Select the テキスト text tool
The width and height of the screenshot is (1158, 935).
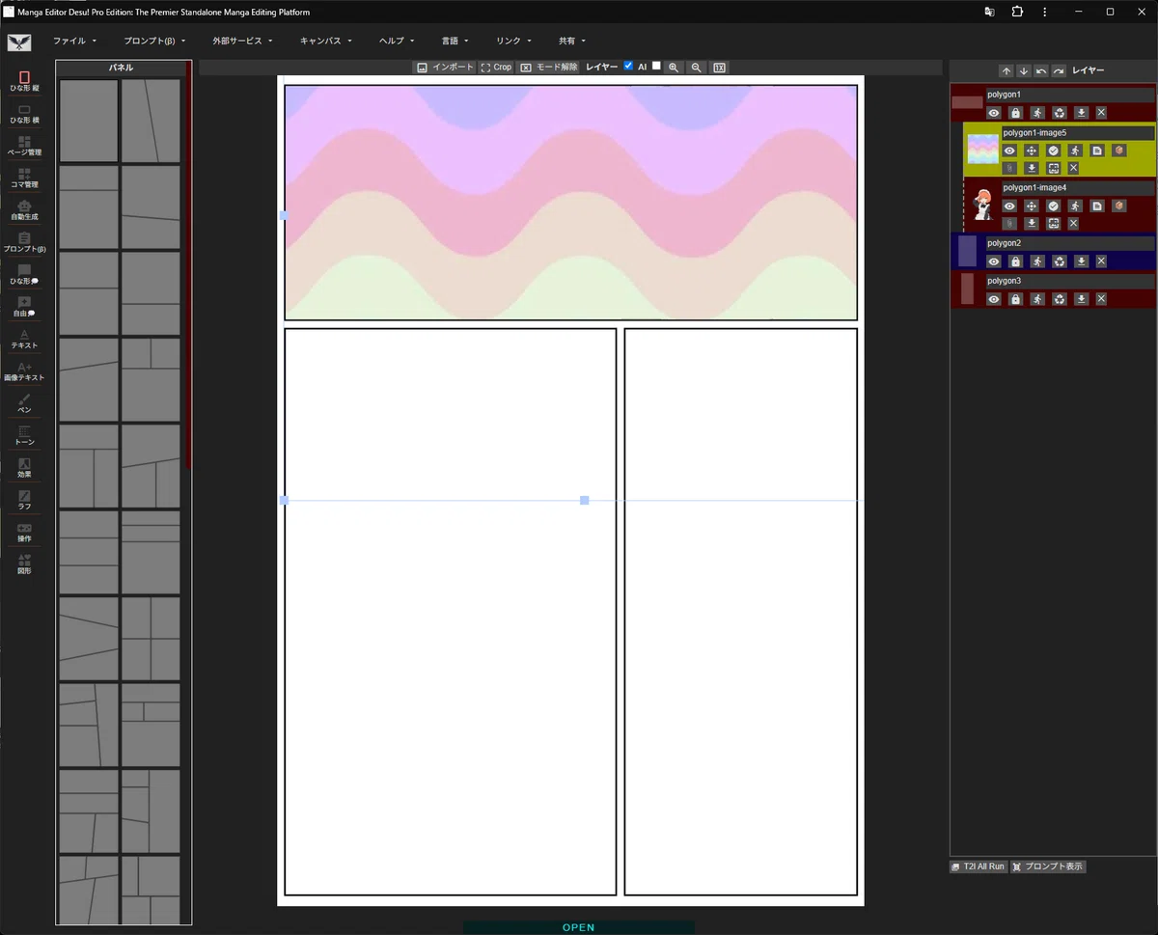24,339
